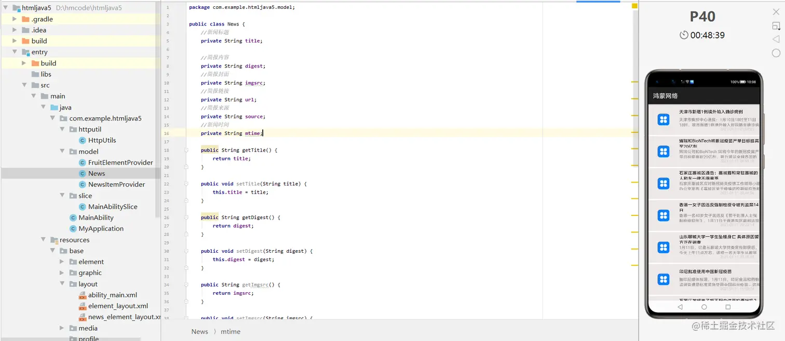Click the NewsItemProvider class icon
The width and height of the screenshot is (785, 341).
click(x=82, y=184)
